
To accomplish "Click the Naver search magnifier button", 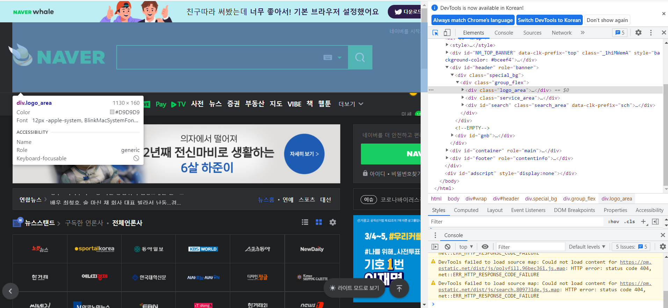I will [360, 57].
